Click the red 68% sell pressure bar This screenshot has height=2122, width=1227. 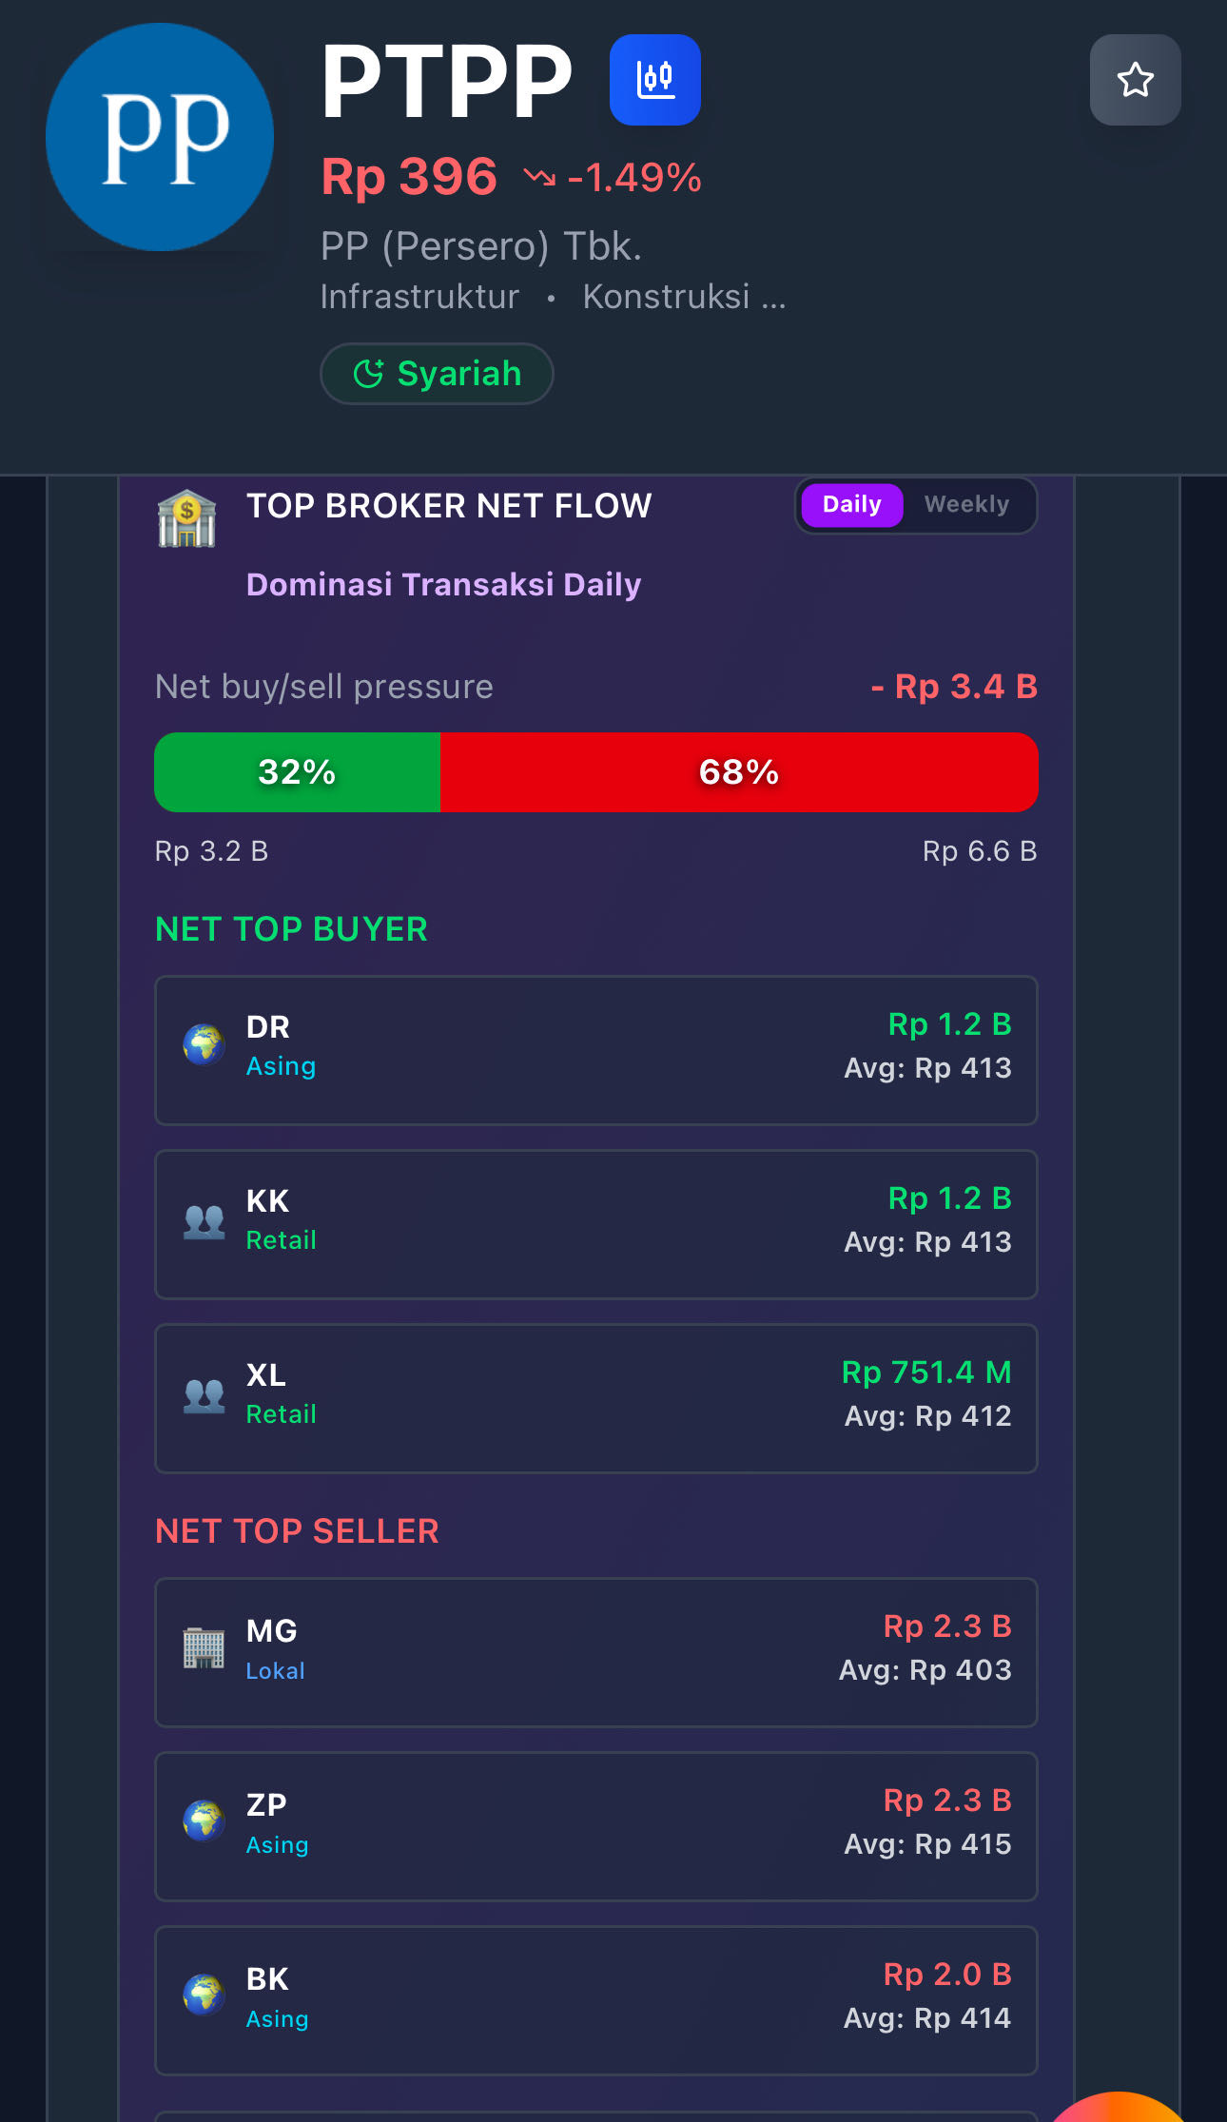click(738, 772)
